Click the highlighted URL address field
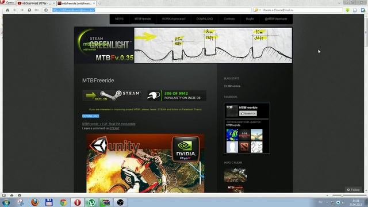Image resolution: width=368 pixels, height=207 pixels. [150, 10]
